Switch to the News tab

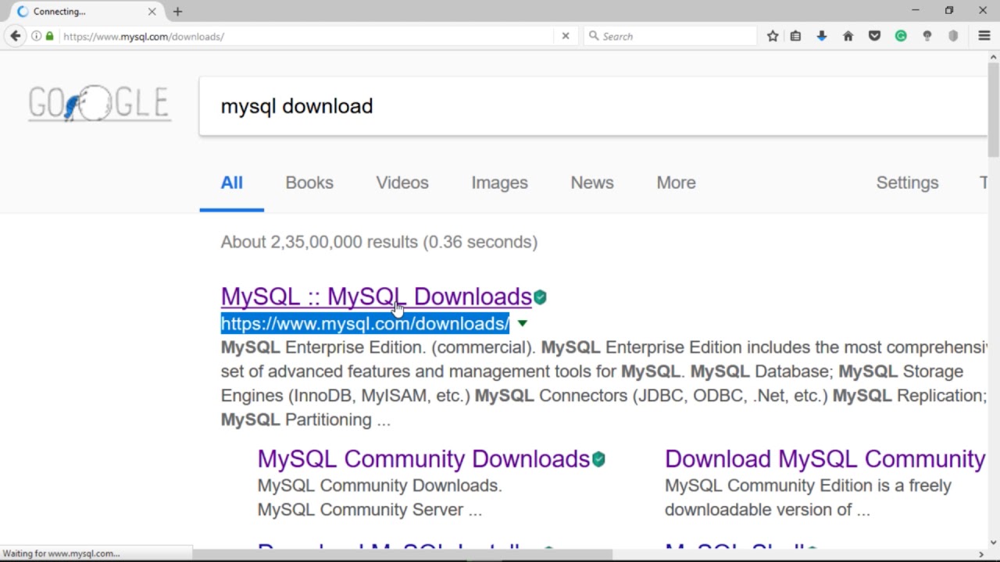(592, 183)
